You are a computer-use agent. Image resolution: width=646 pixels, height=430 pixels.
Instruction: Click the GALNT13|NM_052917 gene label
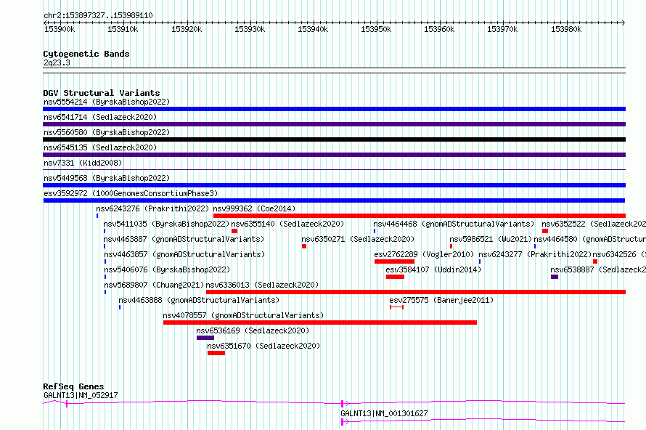[81, 395]
